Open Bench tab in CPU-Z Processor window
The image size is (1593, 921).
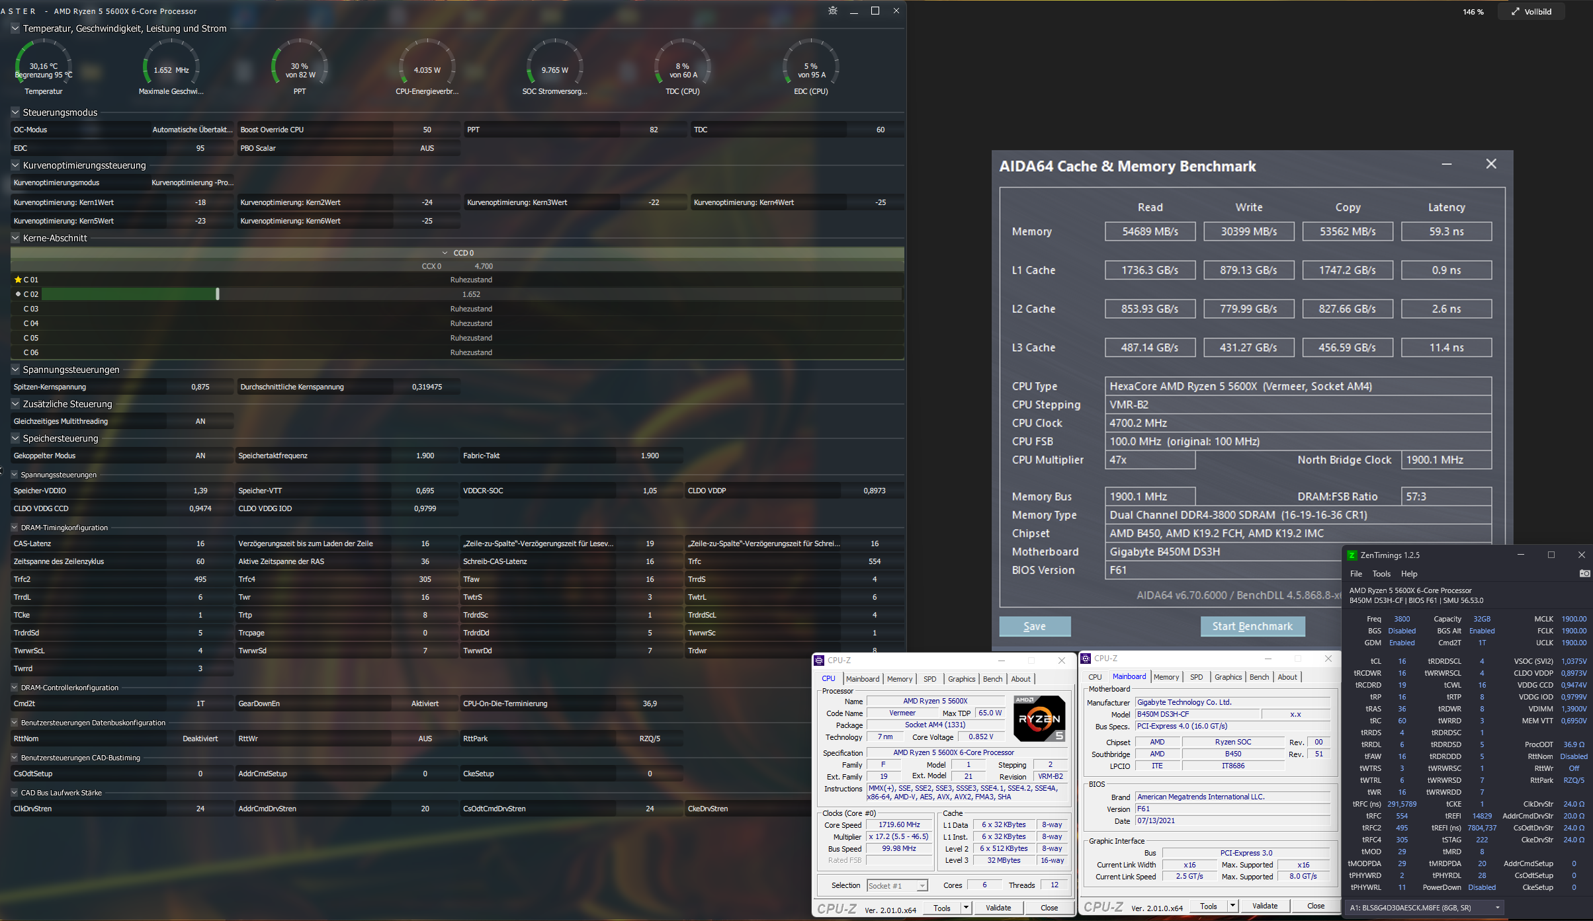(x=992, y=679)
